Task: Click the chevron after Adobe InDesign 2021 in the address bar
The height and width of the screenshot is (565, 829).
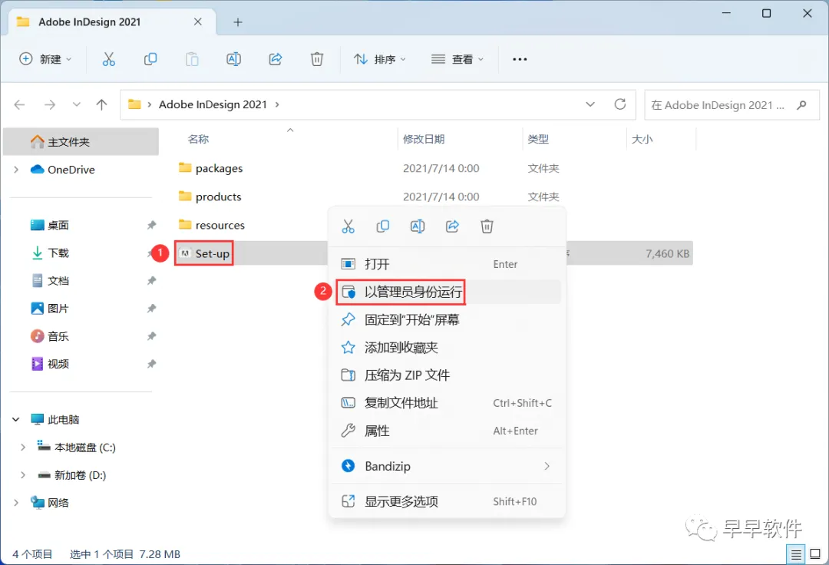Action: [277, 104]
